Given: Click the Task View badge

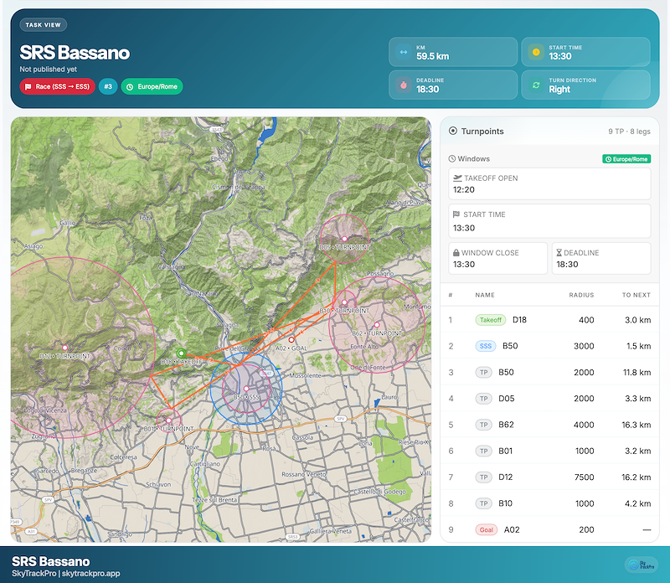Looking at the screenshot, I should [x=44, y=25].
